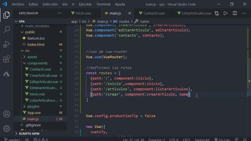Screen dimensions: 251x141
Task: Open Editar menu
Action: point(33,4)
